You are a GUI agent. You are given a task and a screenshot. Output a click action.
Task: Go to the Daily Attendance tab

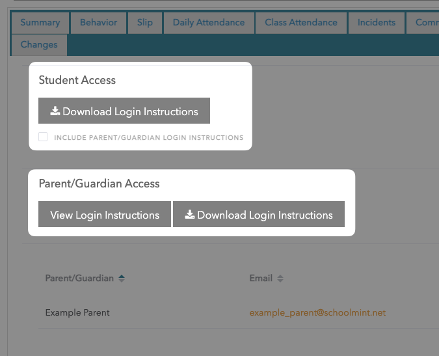pos(209,23)
